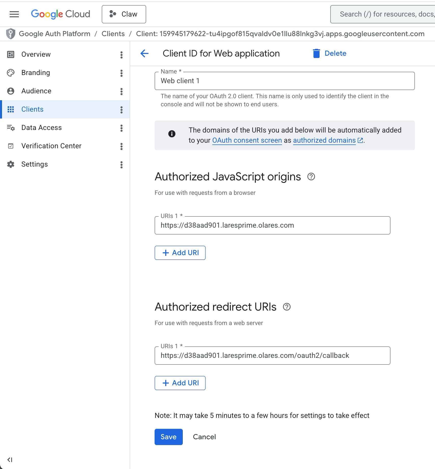
Task: Show help for Authorized JavaScript origins
Action: 311,177
